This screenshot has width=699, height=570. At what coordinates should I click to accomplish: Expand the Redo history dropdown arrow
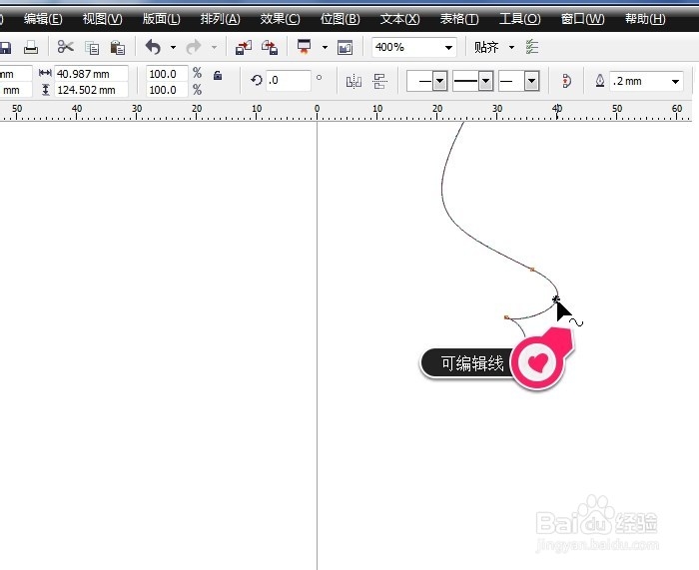(214, 47)
